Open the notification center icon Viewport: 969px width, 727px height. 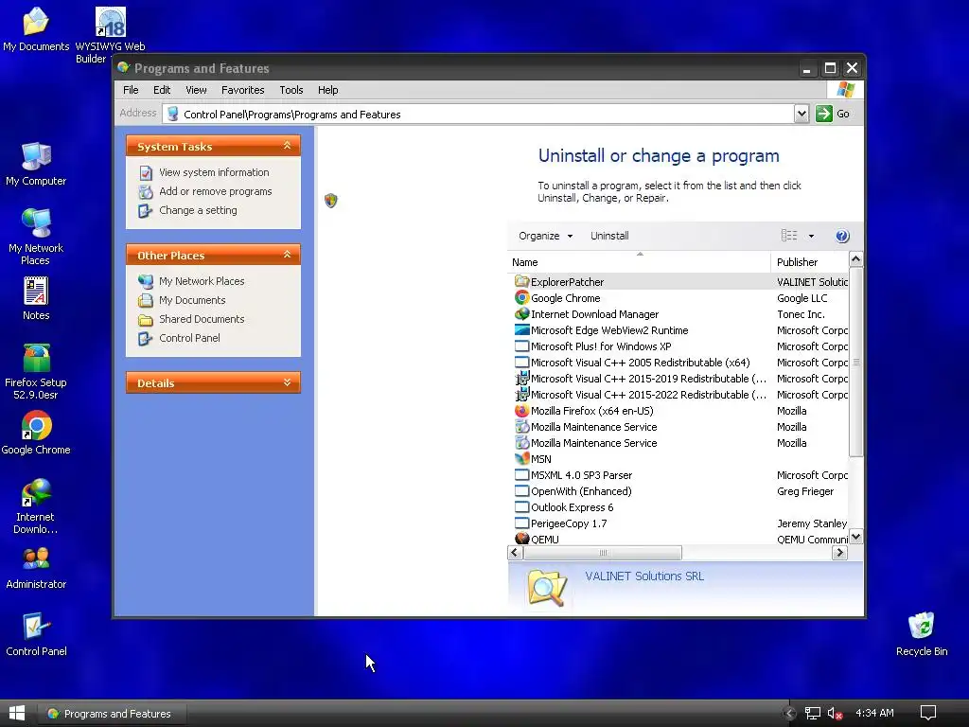pos(928,713)
